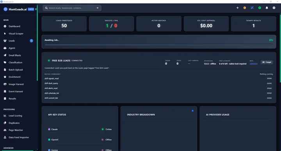Click the blue 'unlocked' keys link
281x151 pixels.
253,64
